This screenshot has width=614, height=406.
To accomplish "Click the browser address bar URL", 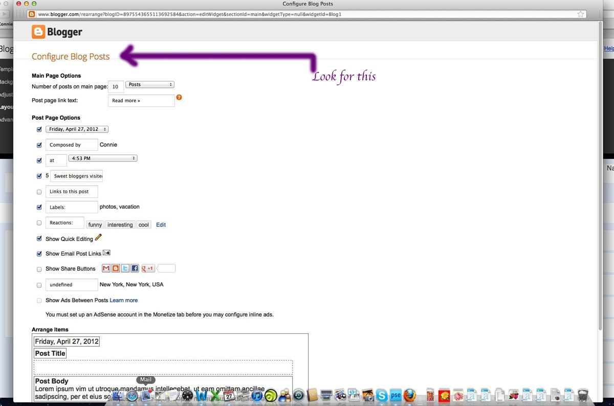I will coord(189,14).
